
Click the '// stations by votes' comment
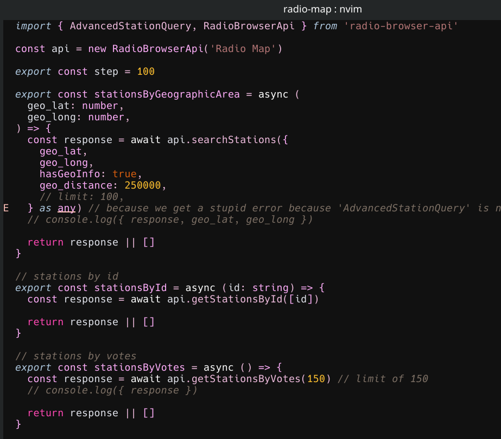coord(76,356)
